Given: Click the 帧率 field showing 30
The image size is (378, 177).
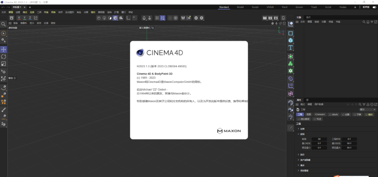Looking at the screenshot, I should click(x=319, y=139).
